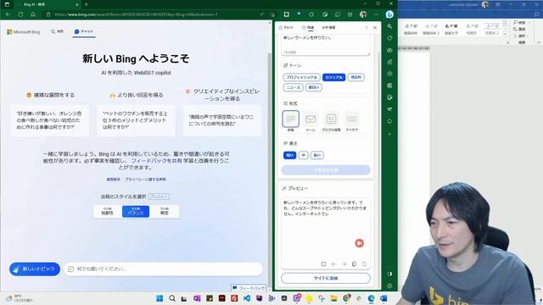Switch to the sidebar Compose tab

pos(307,27)
